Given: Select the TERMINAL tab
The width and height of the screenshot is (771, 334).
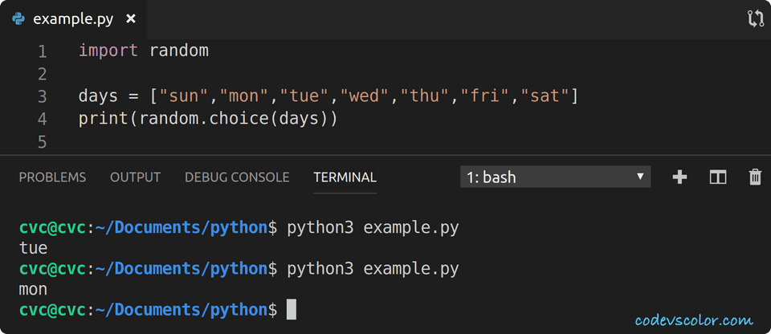Looking at the screenshot, I should pyautogui.click(x=345, y=177).
